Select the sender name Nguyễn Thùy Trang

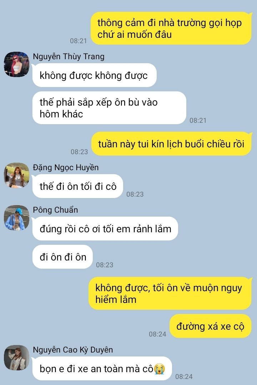[x=69, y=56]
